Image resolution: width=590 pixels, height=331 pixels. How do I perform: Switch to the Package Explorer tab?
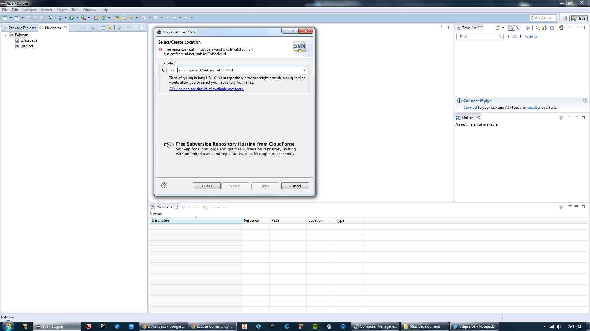click(x=20, y=28)
